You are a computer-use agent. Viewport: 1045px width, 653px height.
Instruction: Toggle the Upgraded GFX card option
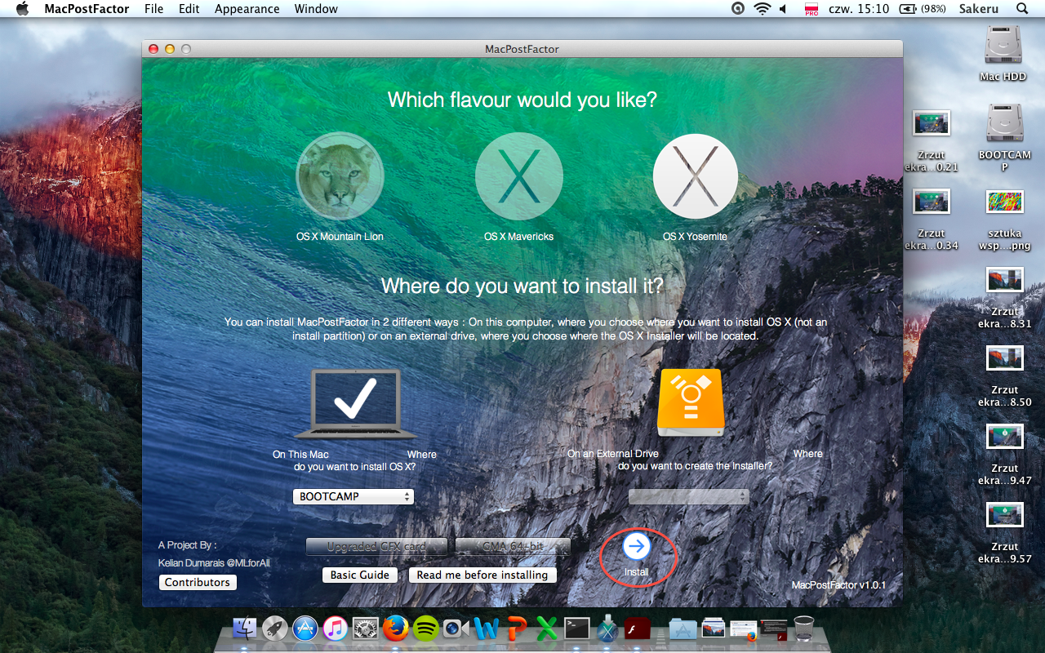pos(377,546)
